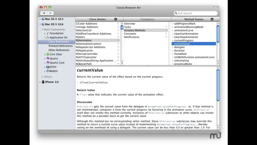
Task: Click the Mac OS X 10.6 icon
Action: point(43,24)
